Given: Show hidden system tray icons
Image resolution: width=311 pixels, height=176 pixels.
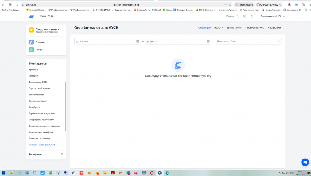Looking at the screenshot, I should [280, 173].
